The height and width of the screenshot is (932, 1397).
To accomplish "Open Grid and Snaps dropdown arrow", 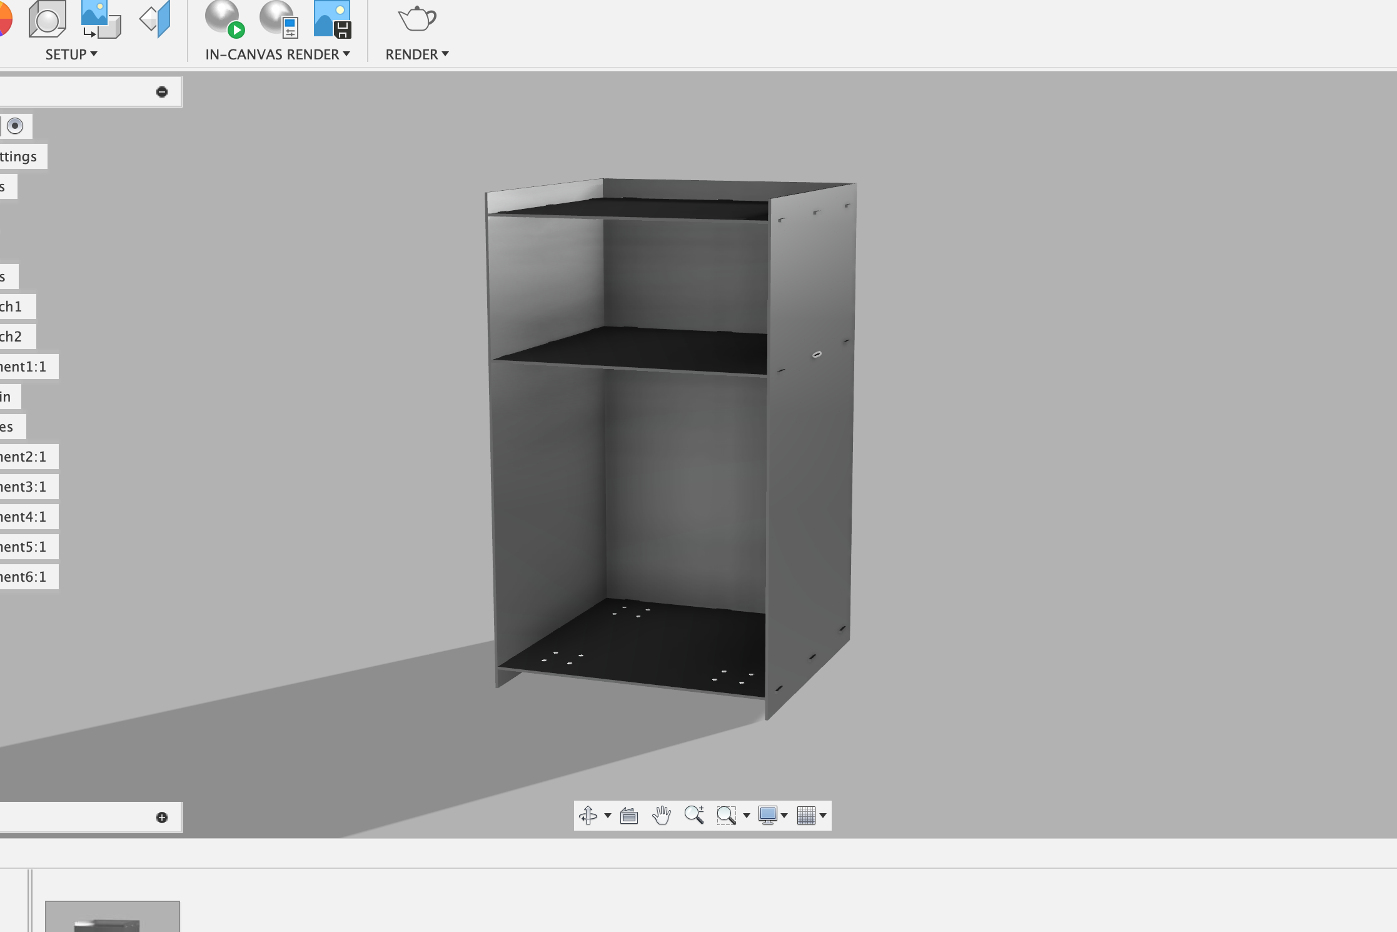I will click(x=823, y=816).
